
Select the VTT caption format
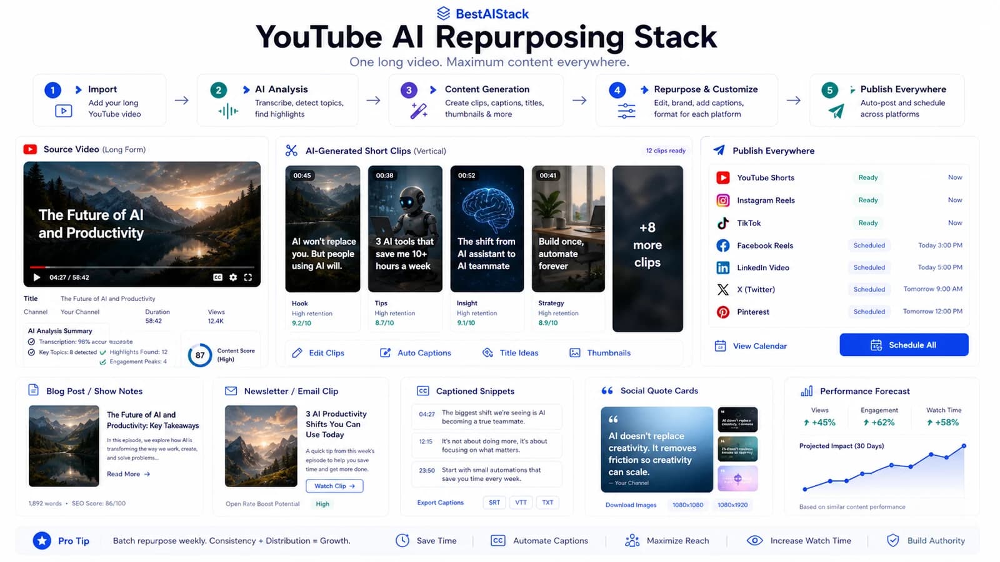click(x=521, y=503)
